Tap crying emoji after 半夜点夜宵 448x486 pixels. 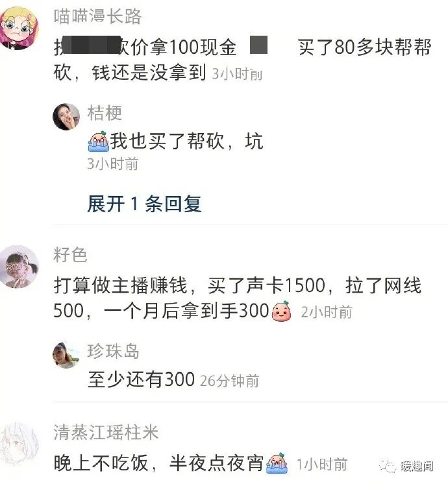277,463
